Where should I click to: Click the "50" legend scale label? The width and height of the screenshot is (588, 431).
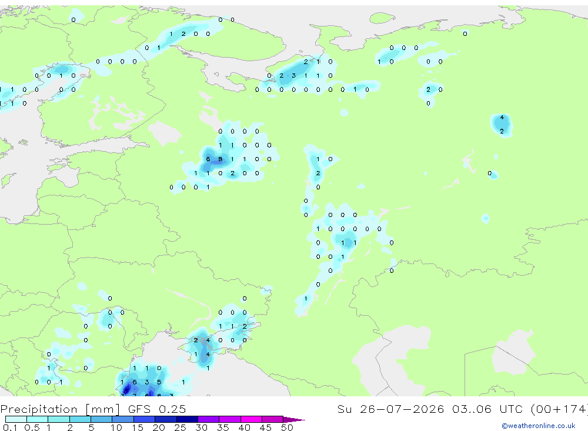click(x=288, y=427)
